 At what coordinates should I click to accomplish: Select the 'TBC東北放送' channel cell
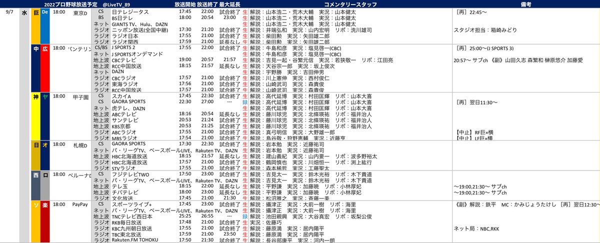(126, 234)
